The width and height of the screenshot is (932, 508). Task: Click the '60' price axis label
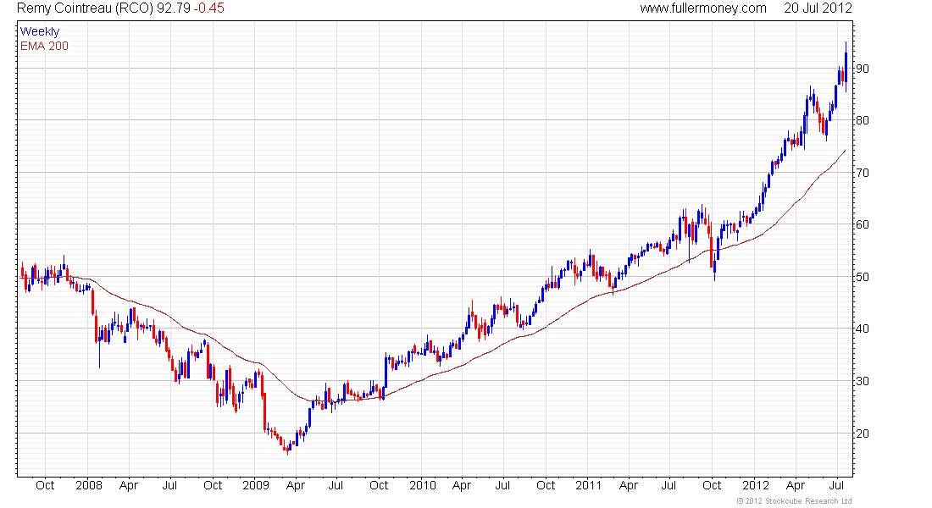tap(862, 224)
